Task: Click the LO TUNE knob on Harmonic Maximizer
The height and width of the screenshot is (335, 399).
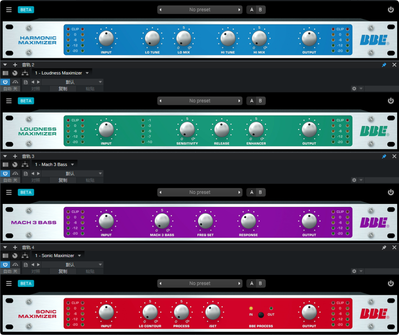Action: 152,39
